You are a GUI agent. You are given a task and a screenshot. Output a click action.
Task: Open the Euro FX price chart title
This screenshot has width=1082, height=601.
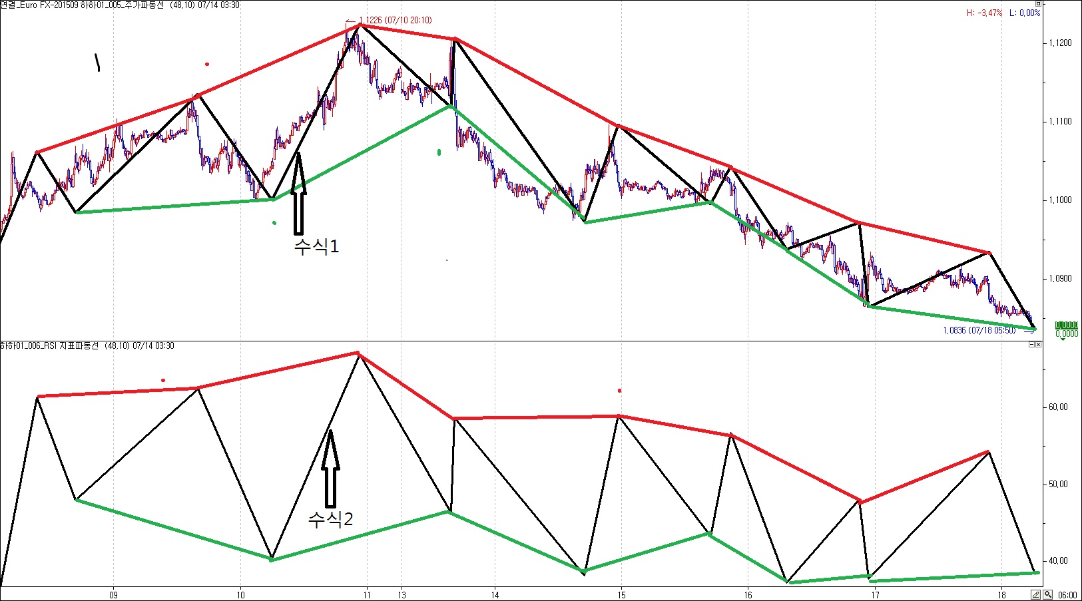click(x=120, y=5)
